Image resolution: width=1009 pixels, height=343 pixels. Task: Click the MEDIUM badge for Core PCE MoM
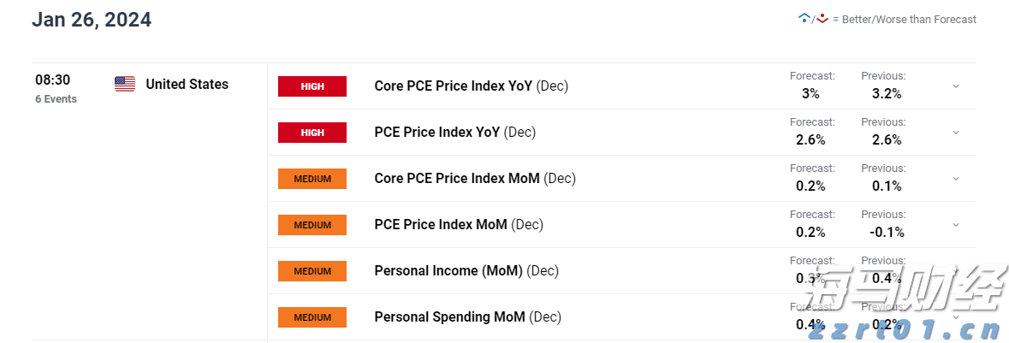click(312, 179)
